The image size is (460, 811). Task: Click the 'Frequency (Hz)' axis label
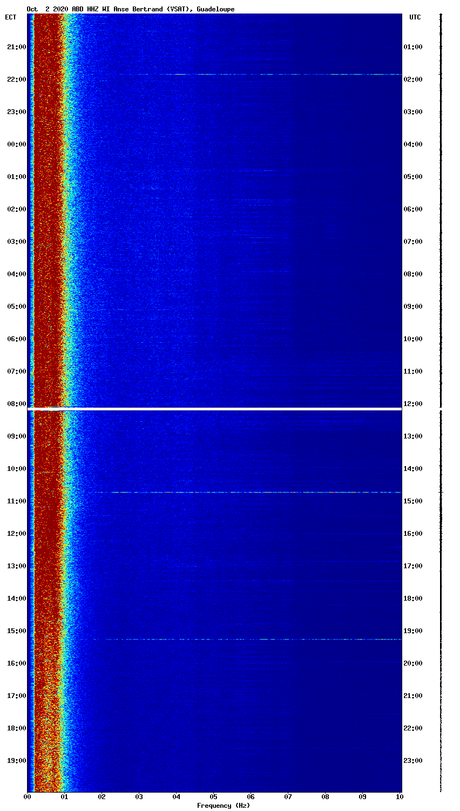pos(224,806)
